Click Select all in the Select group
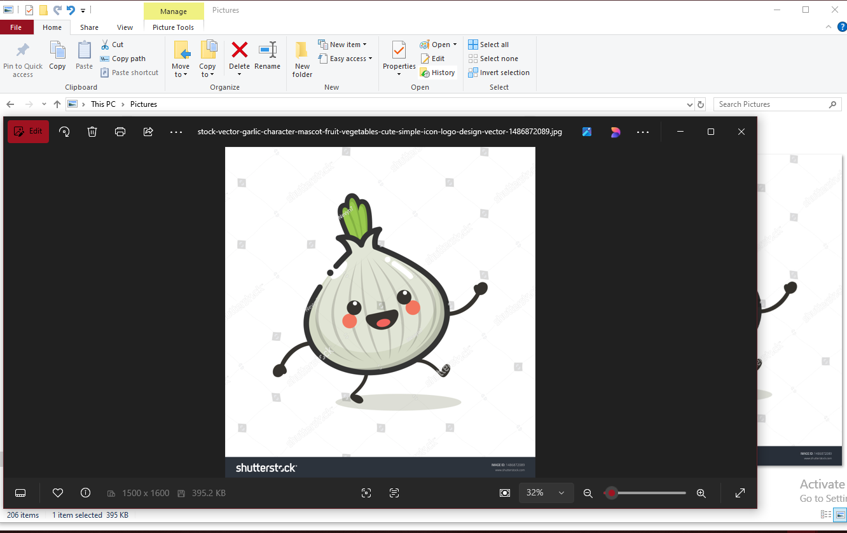Viewport: 847px width, 533px height. tap(488, 45)
